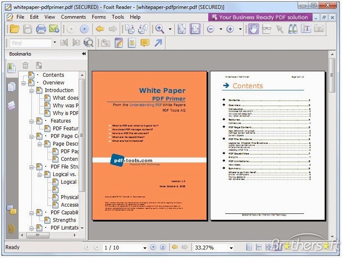Image resolution: width=342 pixels, height=258 pixels.
Task: Click the Your Business Ready PDF solution banner
Action: [260, 17]
